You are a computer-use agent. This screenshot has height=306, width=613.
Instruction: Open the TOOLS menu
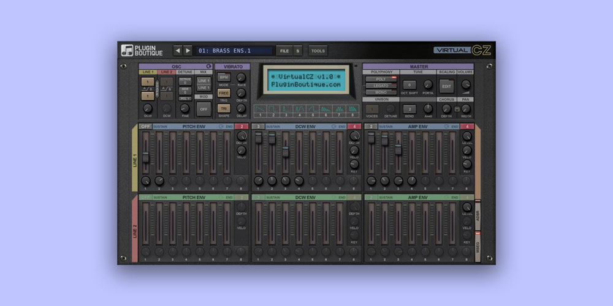point(318,51)
